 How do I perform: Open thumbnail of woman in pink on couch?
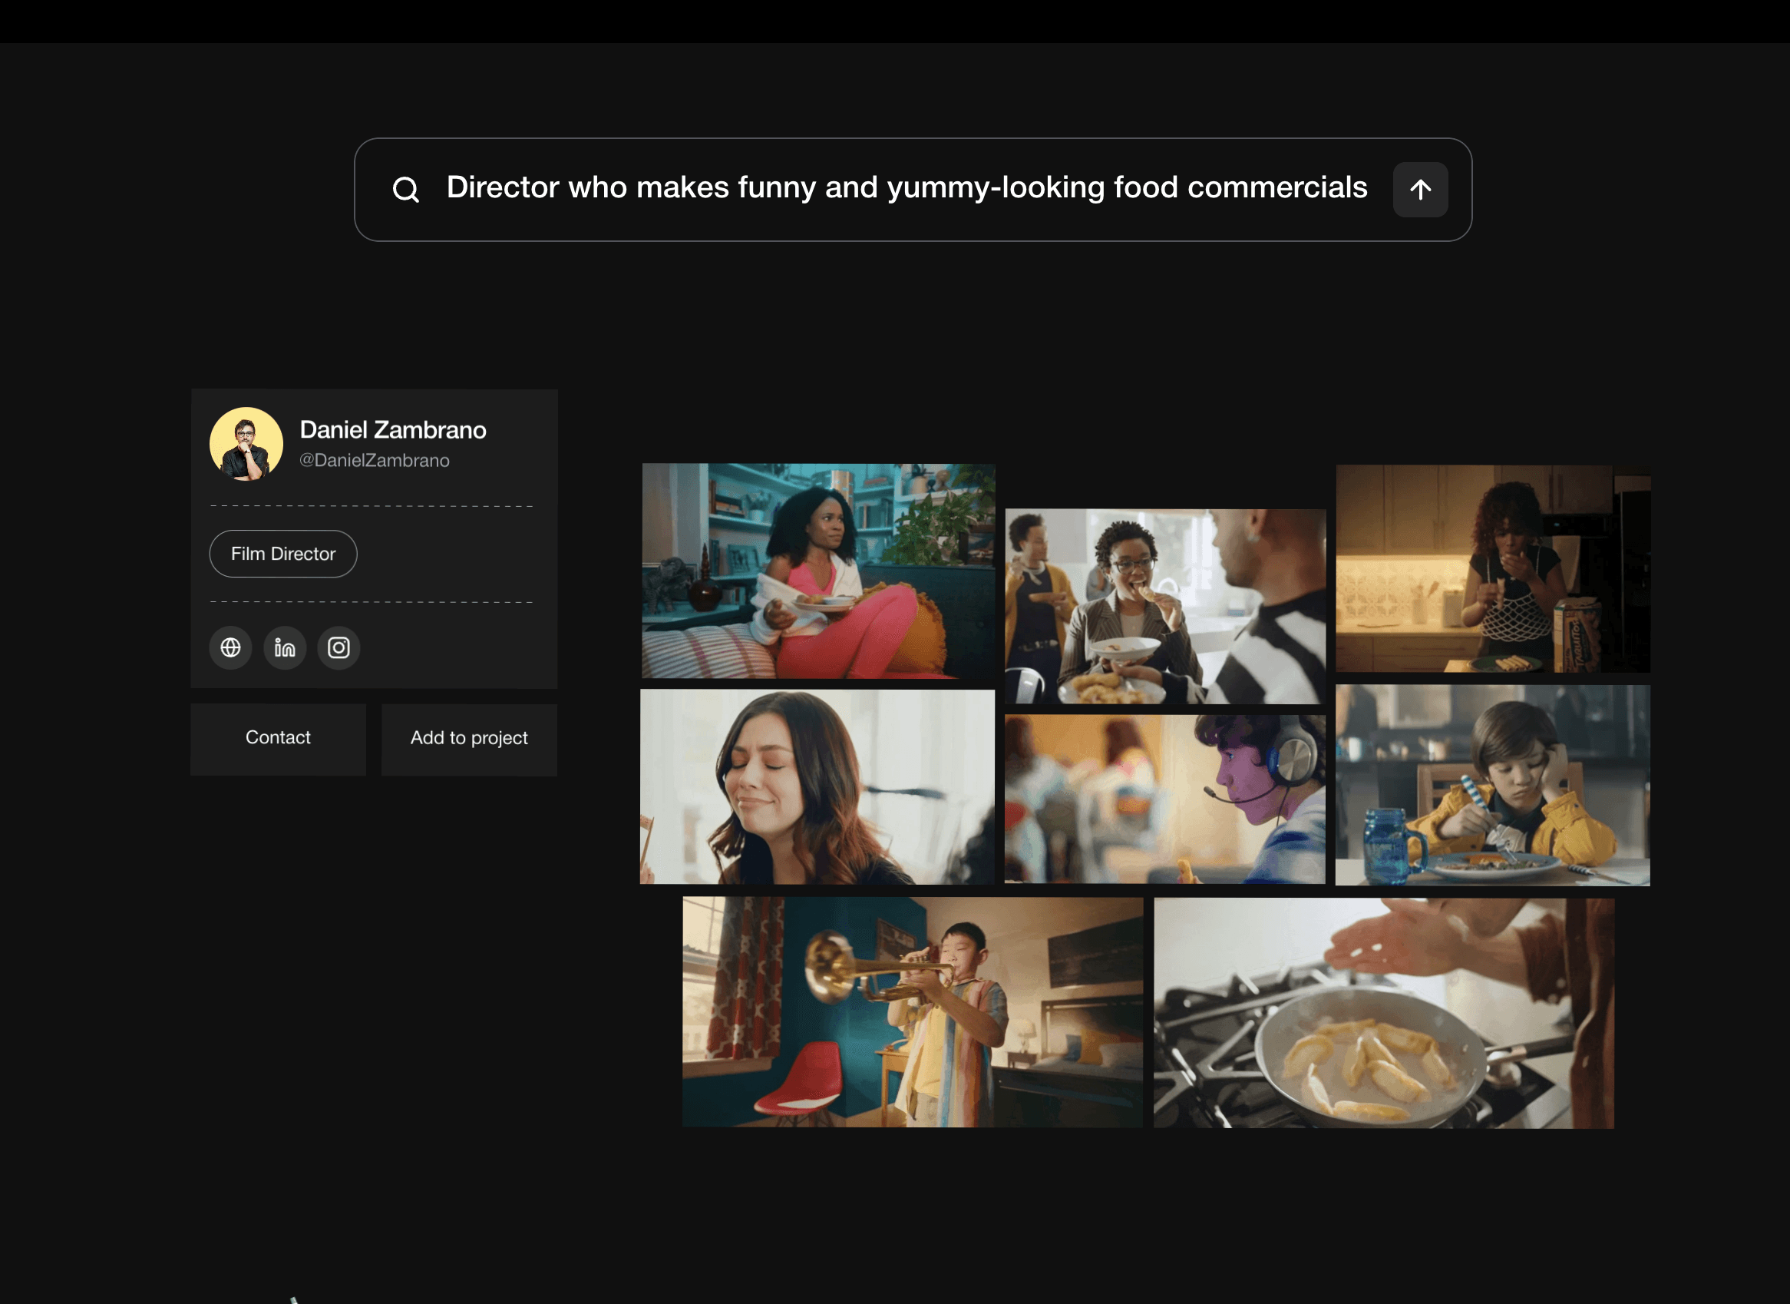[x=817, y=571]
